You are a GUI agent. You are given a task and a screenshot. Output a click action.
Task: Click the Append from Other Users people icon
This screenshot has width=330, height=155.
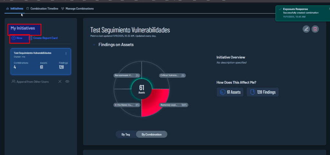[14, 82]
